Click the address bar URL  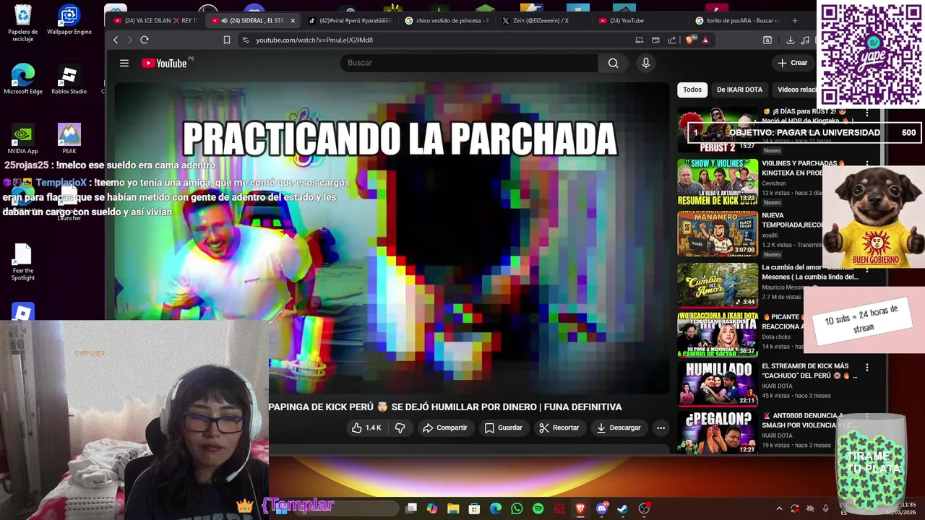314,40
